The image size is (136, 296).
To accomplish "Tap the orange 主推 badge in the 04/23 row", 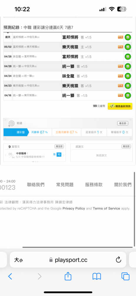I will point(120,86).
